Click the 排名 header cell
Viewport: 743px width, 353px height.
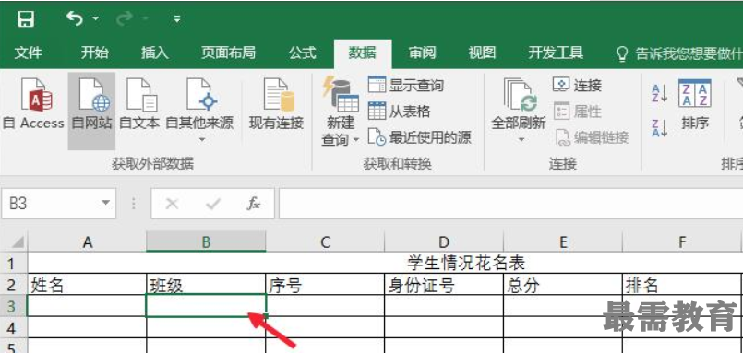[x=682, y=285]
